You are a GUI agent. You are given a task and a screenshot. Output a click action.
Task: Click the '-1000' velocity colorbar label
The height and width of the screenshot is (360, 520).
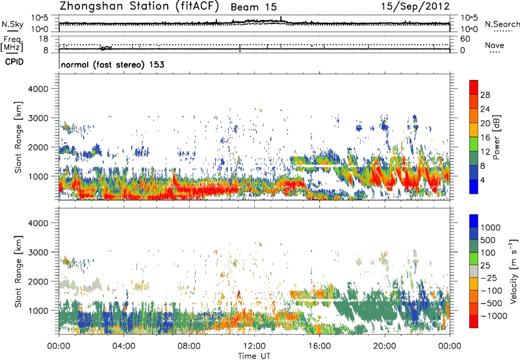494,316
